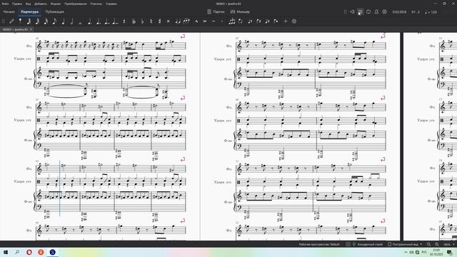Toggle the double sharp accidental

coord(169,21)
